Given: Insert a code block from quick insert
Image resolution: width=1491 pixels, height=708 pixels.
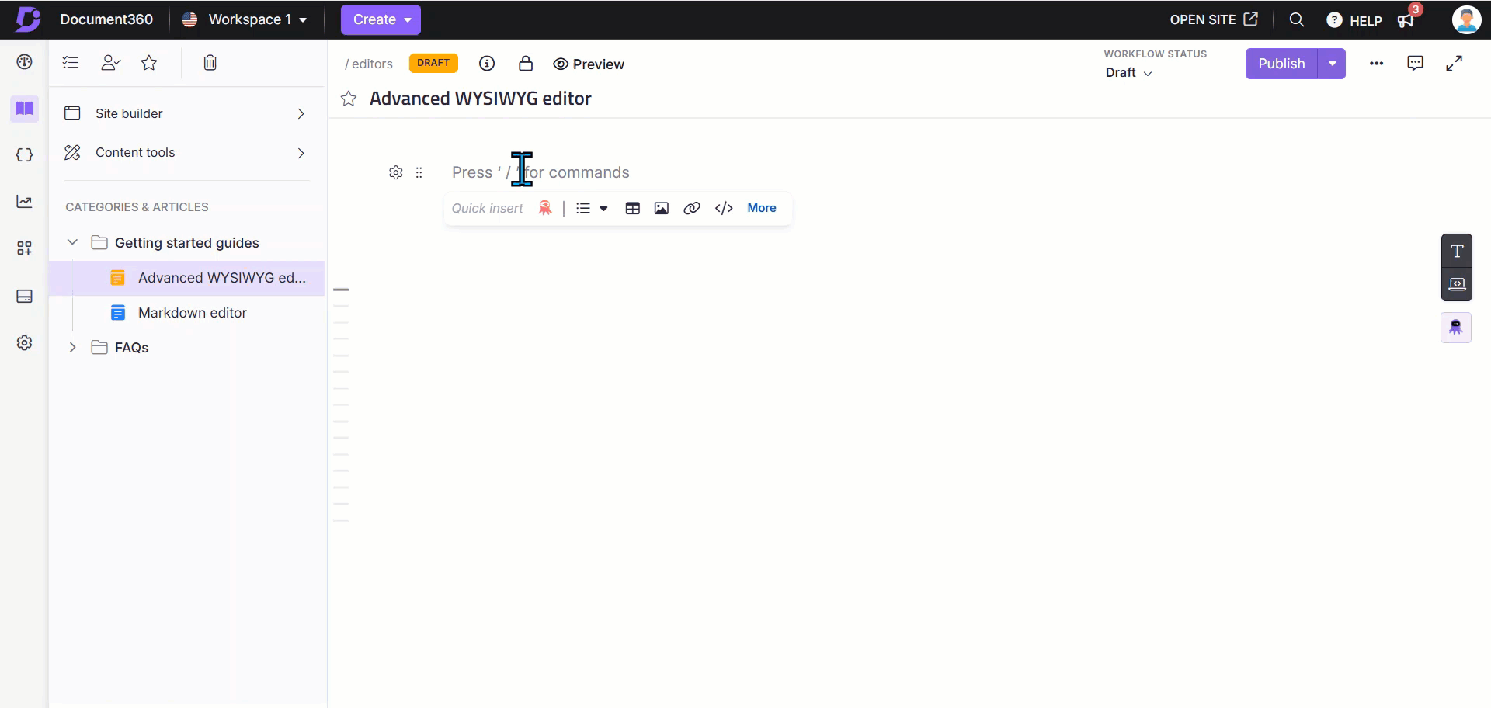Looking at the screenshot, I should (724, 208).
